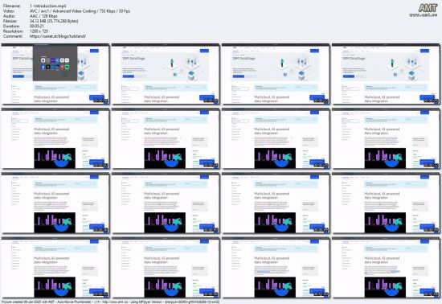
Task: Click the X share icon in first thumbnail
Action: point(47,67)
